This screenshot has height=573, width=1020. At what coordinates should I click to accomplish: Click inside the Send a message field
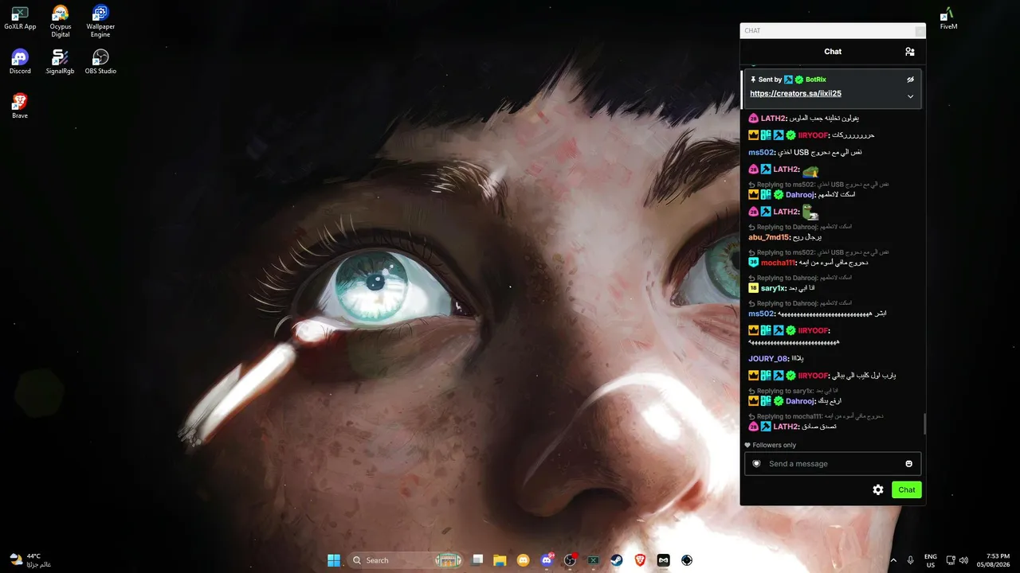(x=833, y=464)
